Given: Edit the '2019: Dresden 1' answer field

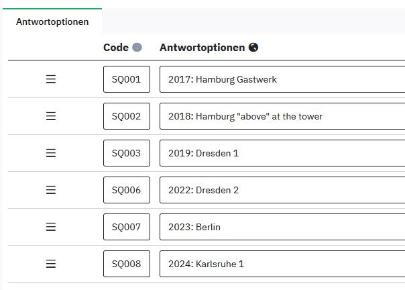Looking at the screenshot, I should (x=282, y=153).
